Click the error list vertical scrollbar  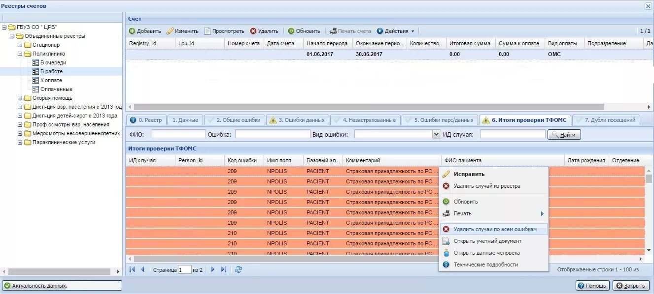pyautogui.click(x=649, y=178)
